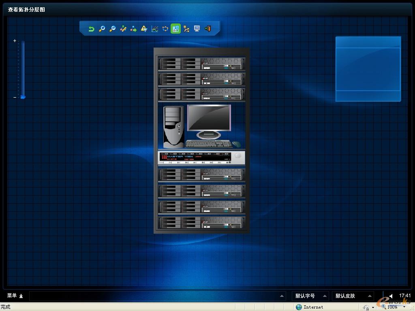The width and height of the screenshot is (415, 311).
Task: Toggle the highlighted layered view icon
Action: coord(175,29)
